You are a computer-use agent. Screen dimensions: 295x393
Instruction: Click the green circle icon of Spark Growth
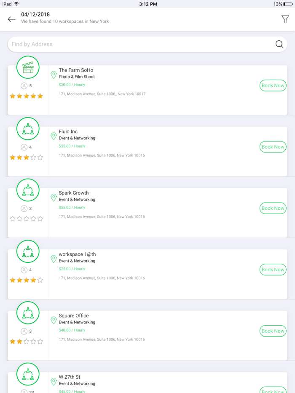pyautogui.click(x=28, y=190)
